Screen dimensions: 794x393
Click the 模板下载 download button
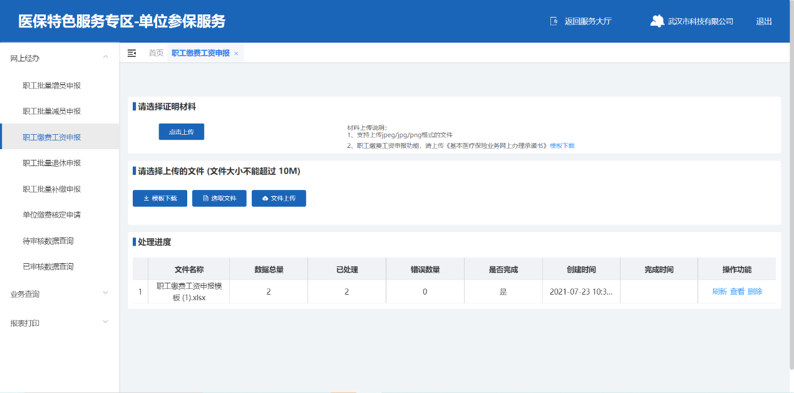160,198
